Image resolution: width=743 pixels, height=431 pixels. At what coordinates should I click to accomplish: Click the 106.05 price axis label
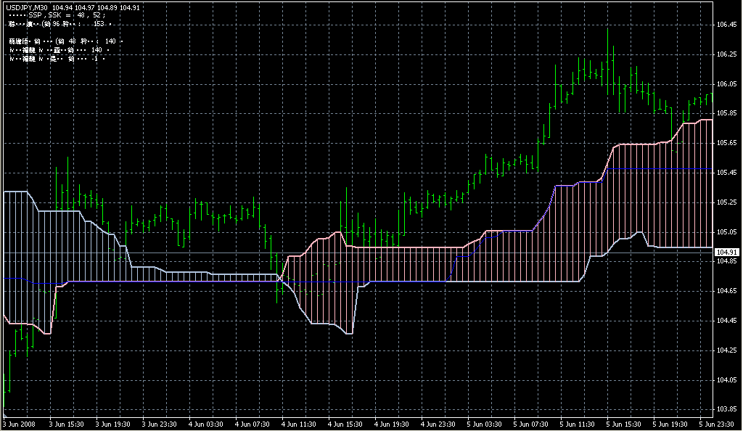[726, 84]
